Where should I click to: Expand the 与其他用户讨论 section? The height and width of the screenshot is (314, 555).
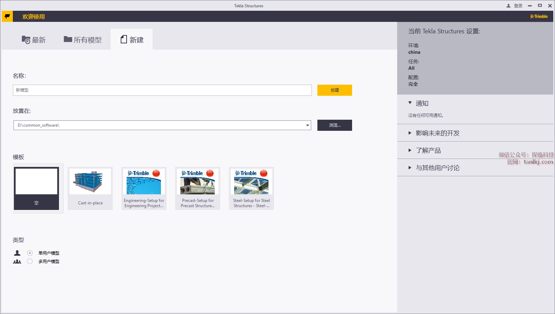(x=410, y=168)
